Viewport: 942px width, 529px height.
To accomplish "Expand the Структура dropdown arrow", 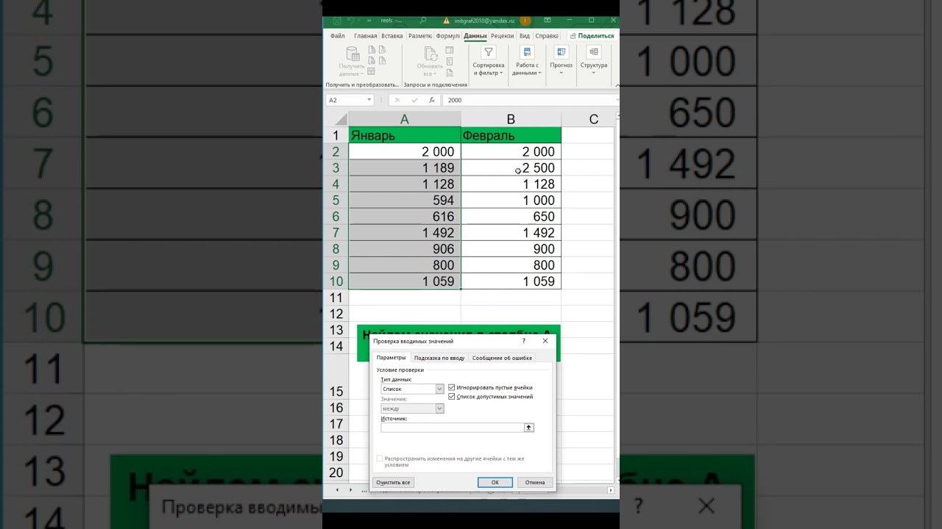I will click(594, 73).
